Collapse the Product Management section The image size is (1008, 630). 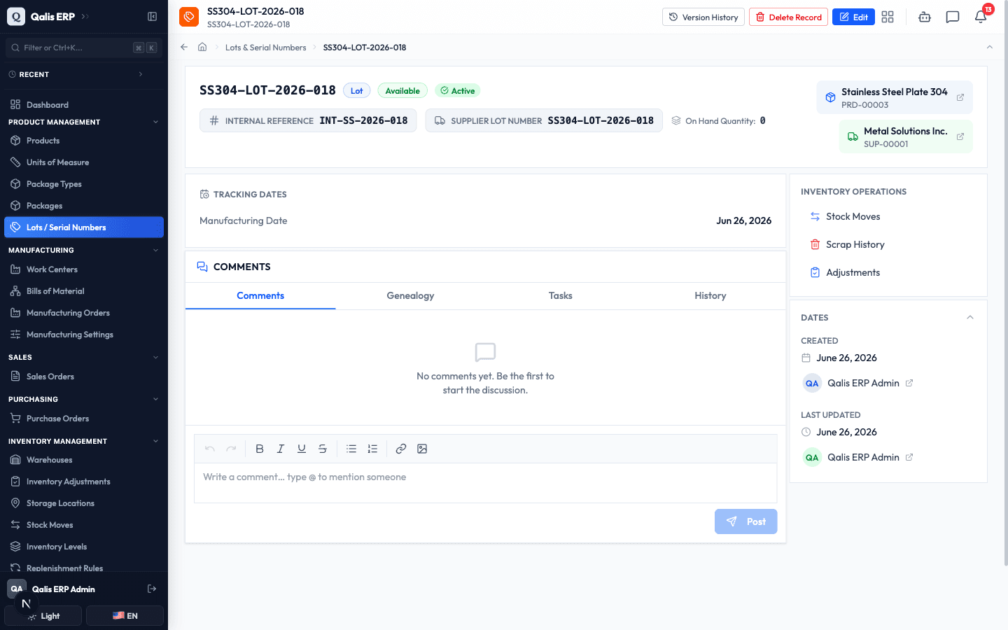coord(155,122)
